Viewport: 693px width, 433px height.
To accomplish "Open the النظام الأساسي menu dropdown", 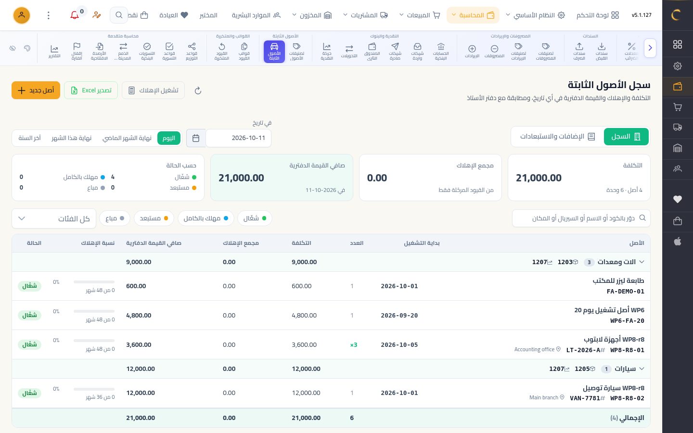I will [535, 15].
